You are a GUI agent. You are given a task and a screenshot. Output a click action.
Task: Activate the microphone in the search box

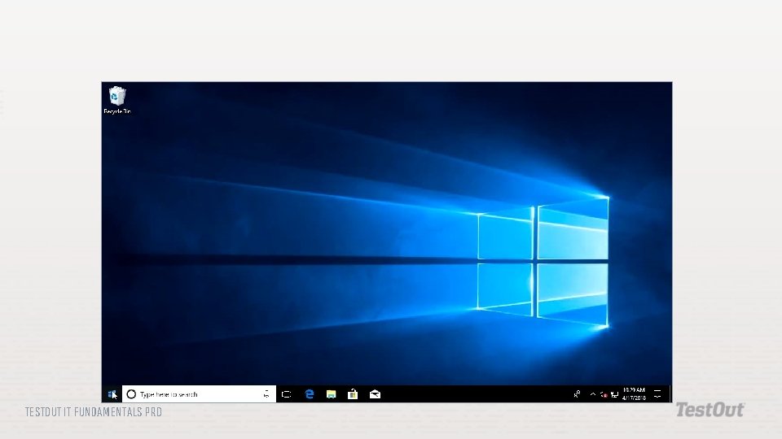click(266, 394)
